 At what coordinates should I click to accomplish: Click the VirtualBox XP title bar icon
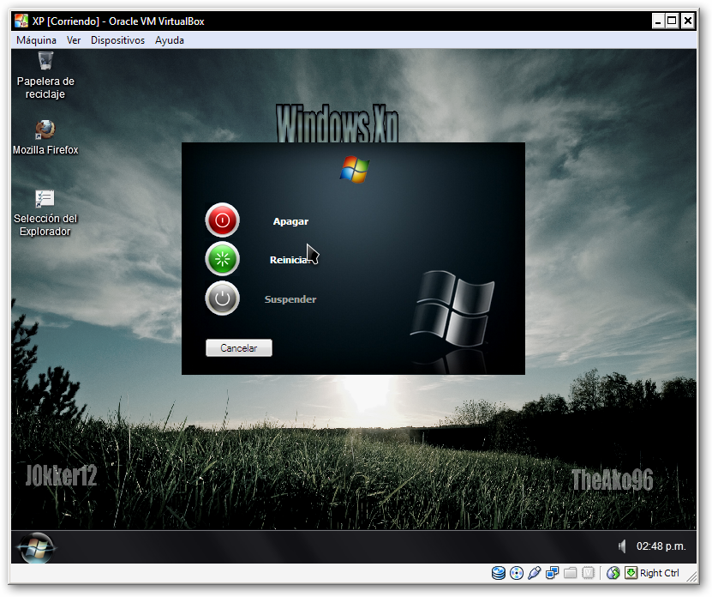click(x=21, y=21)
